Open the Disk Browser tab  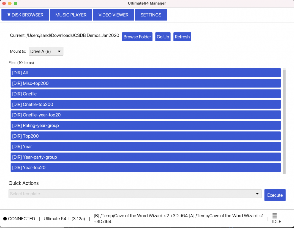[25, 15]
